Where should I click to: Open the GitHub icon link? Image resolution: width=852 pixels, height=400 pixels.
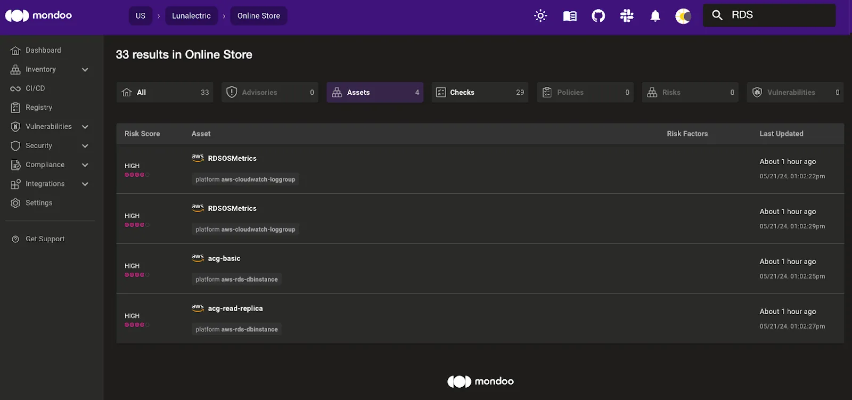[x=599, y=16]
